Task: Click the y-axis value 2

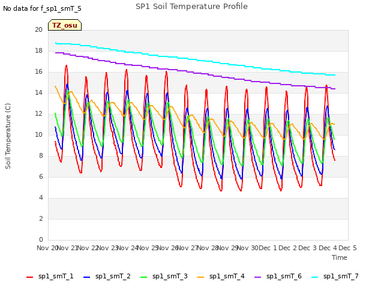Action: (x=41, y=218)
